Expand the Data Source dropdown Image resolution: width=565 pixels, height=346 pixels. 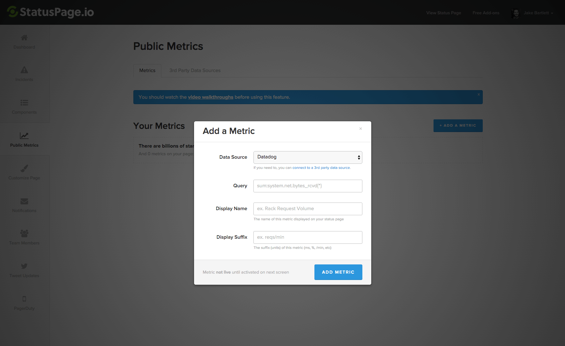307,157
